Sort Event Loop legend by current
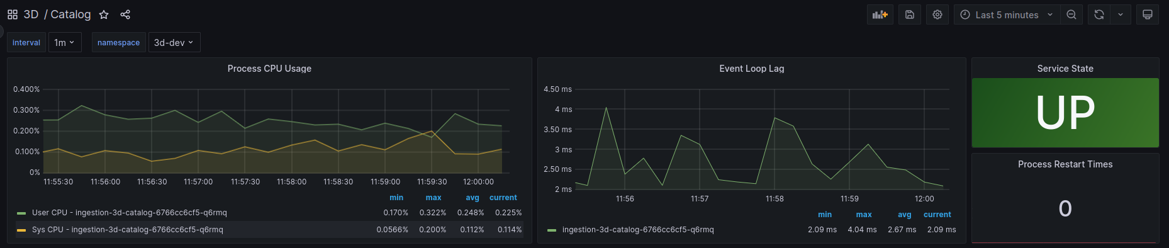Screen dimensions: 1169x248 [x=937, y=215]
